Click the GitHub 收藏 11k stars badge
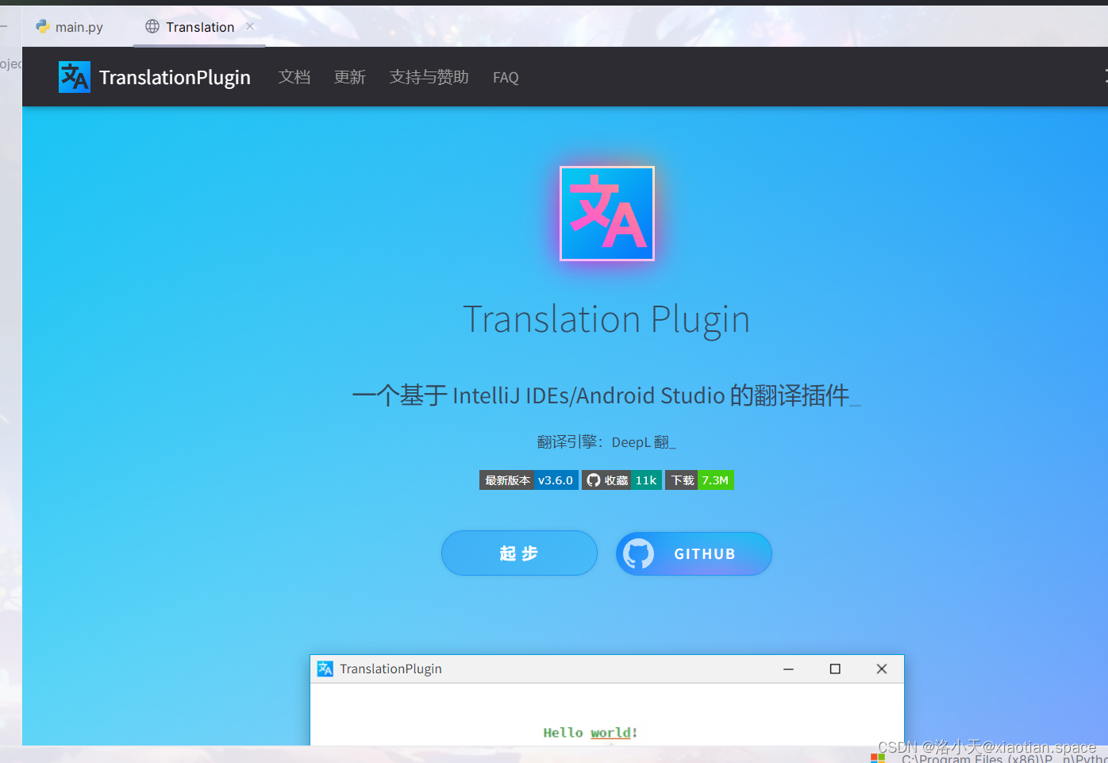This screenshot has height=763, width=1108. click(x=621, y=480)
